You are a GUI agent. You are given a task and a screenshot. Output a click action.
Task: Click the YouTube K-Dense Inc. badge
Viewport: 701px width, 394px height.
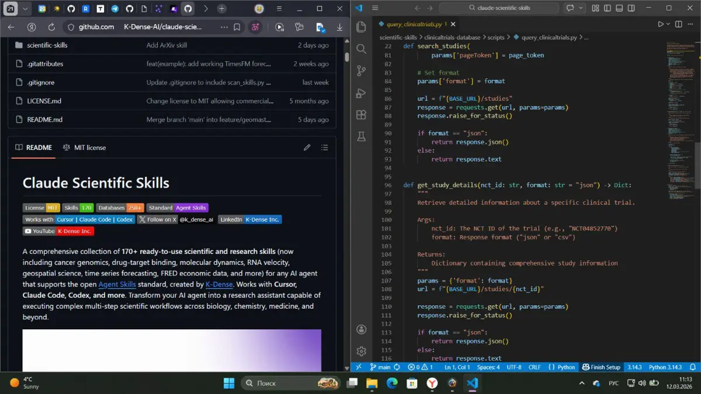[58, 231]
